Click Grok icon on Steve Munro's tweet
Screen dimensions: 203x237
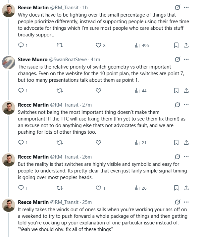pos(177,60)
